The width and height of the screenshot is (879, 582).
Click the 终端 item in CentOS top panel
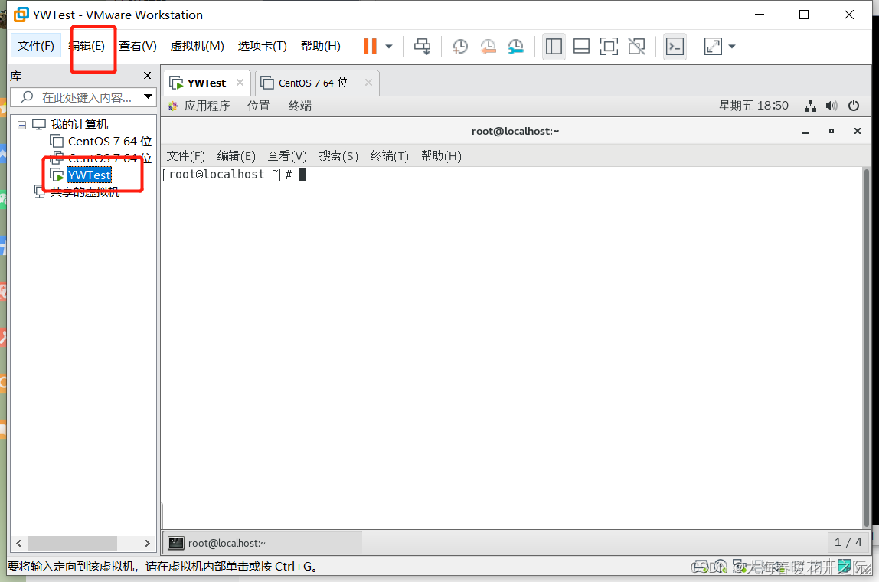(x=300, y=106)
